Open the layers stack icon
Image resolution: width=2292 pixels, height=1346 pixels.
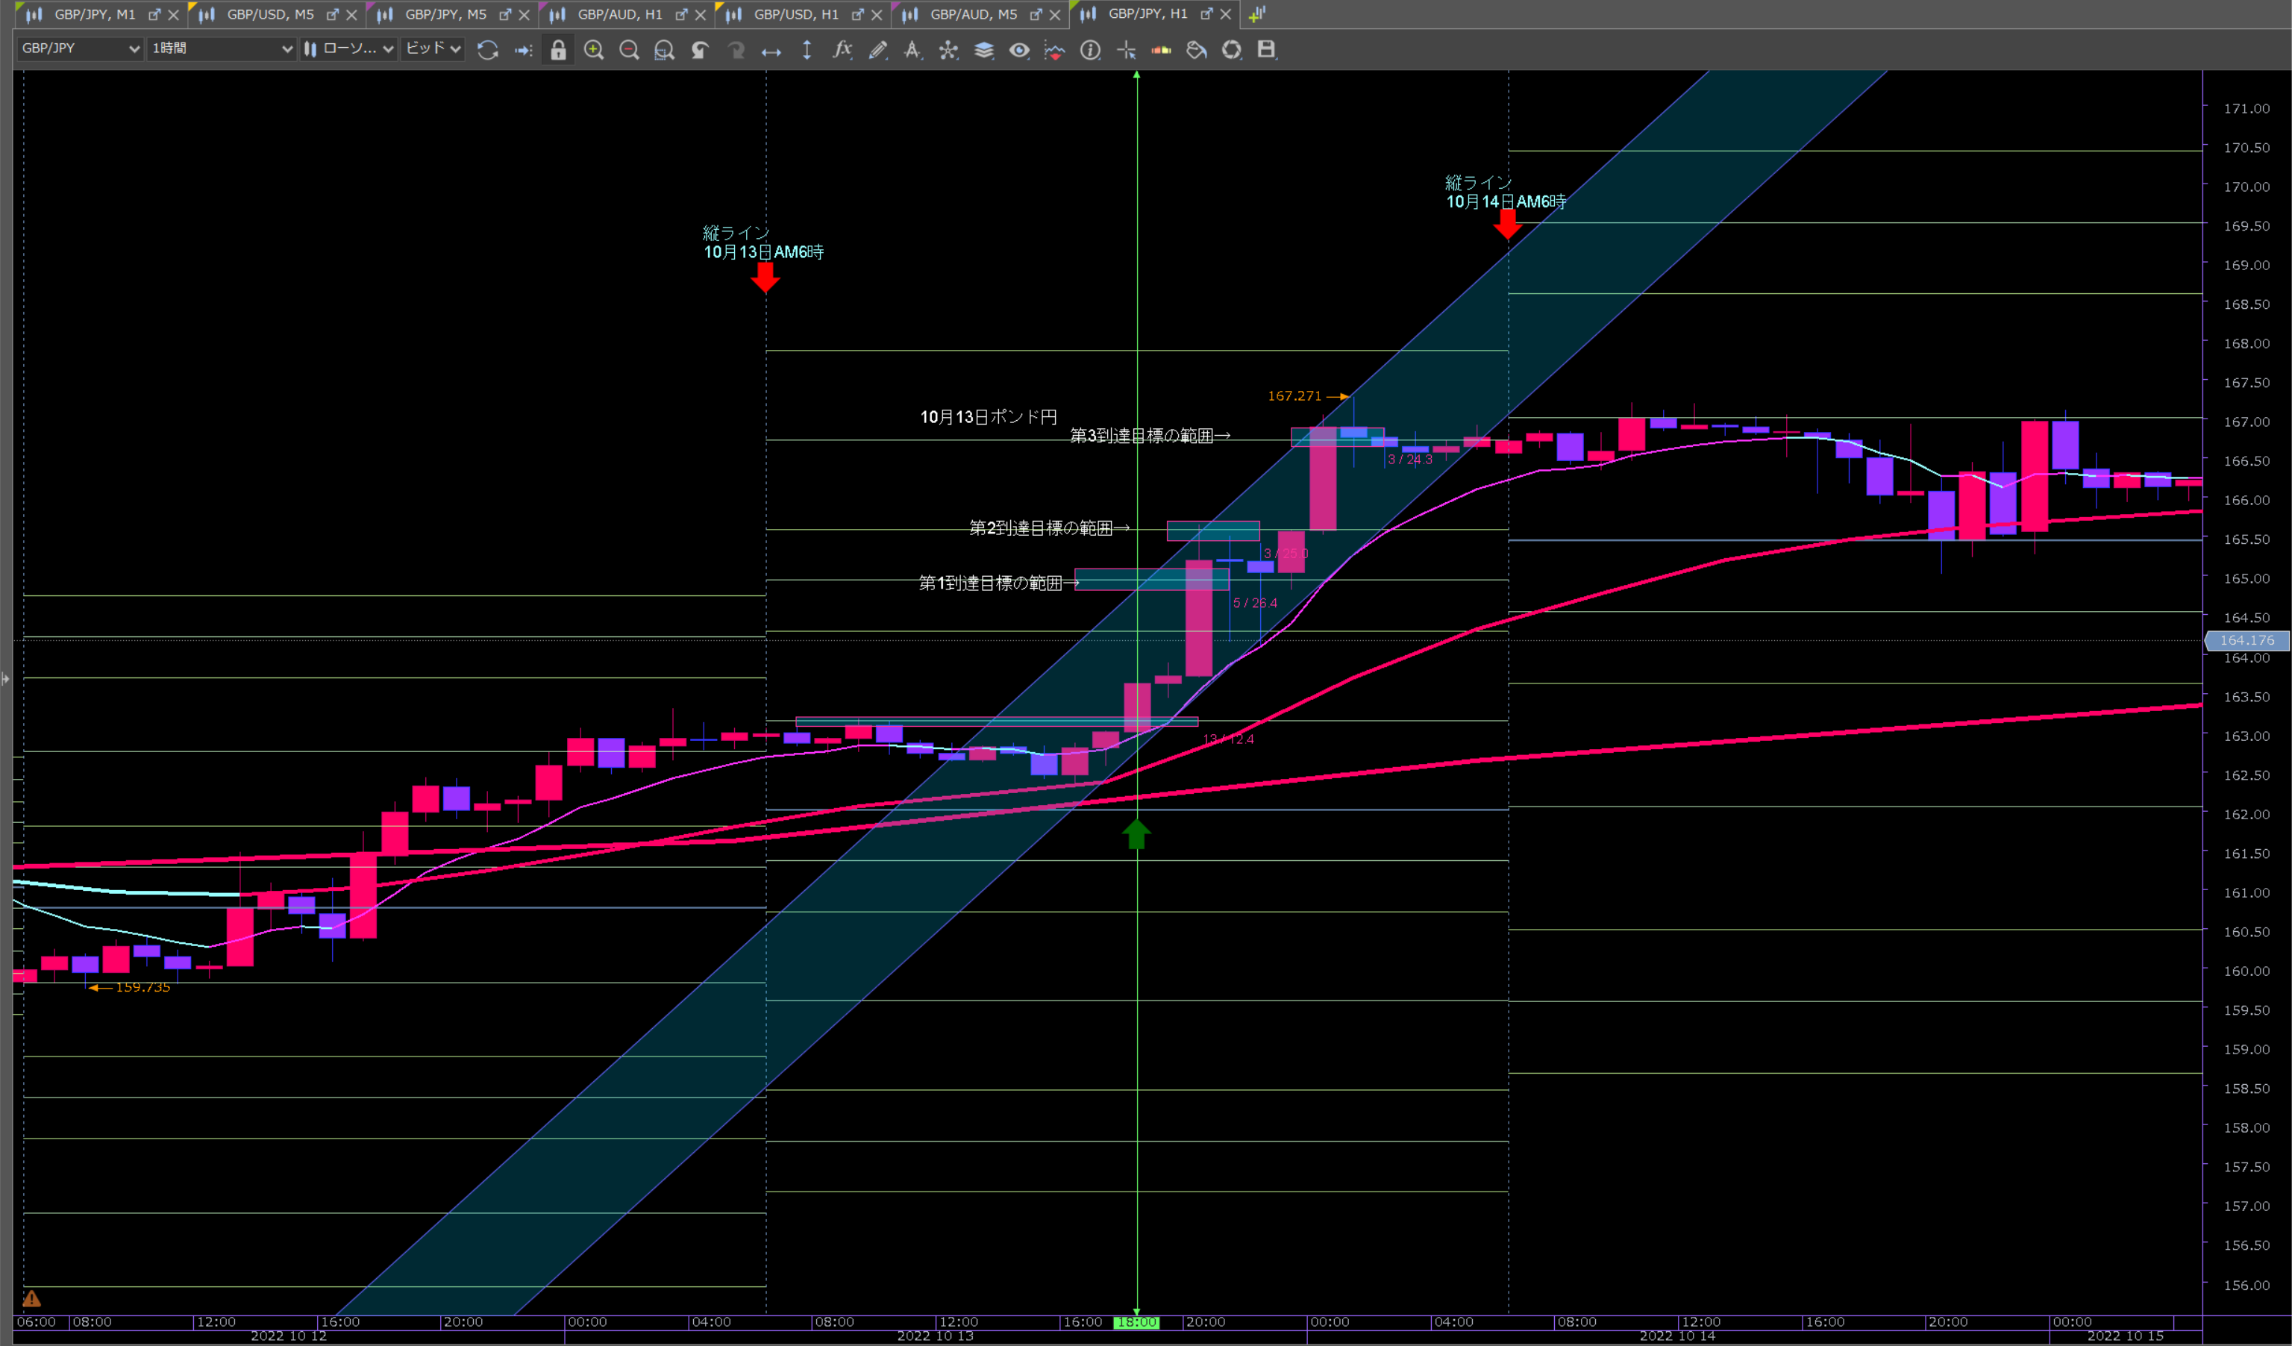[984, 50]
